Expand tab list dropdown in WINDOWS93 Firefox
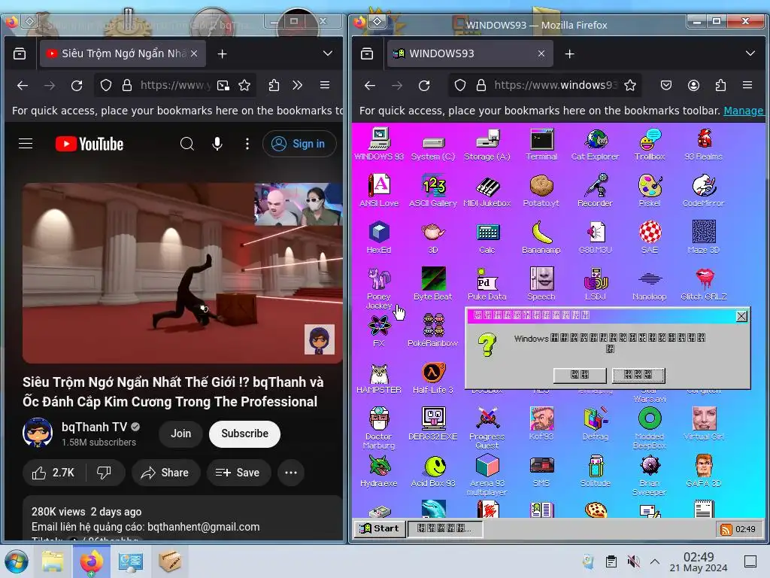This screenshot has height=578, width=770. [x=750, y=53]
